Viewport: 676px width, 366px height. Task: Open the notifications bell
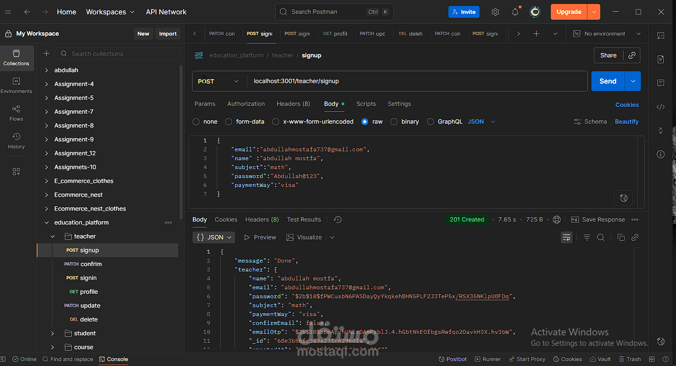click(515, 12)
